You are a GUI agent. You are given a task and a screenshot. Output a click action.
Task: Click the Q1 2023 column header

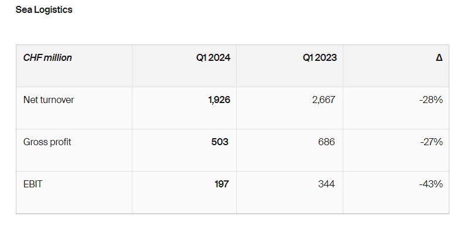(320, 57)
